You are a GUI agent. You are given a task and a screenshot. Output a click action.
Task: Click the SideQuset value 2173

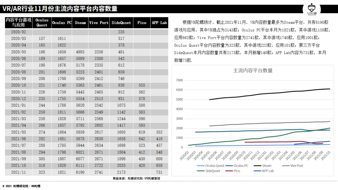pyautogui.click(x=121, y=172)
